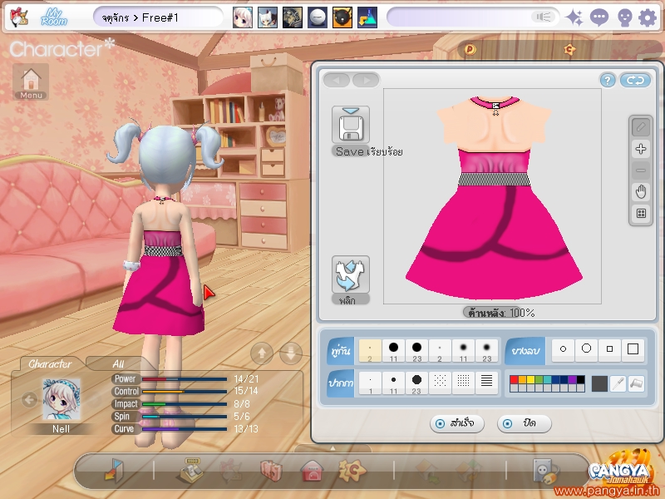Open the Menu home icon
Viewport: 665px width, 499px height.
pyautogui.click(x=31, y=82)
